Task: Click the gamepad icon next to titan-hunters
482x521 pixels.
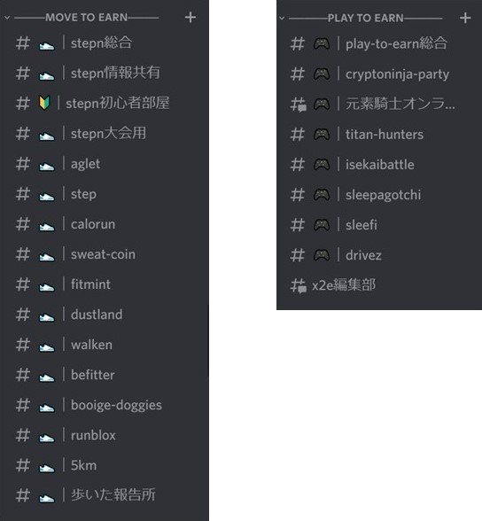Action: click(x=322, y=135)
